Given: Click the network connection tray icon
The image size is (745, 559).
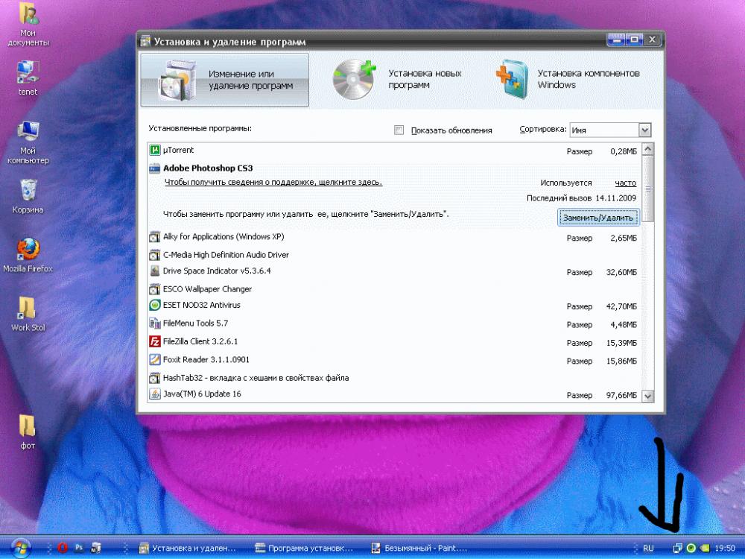Looking at the screenshot, I should [x=677, y=548].
